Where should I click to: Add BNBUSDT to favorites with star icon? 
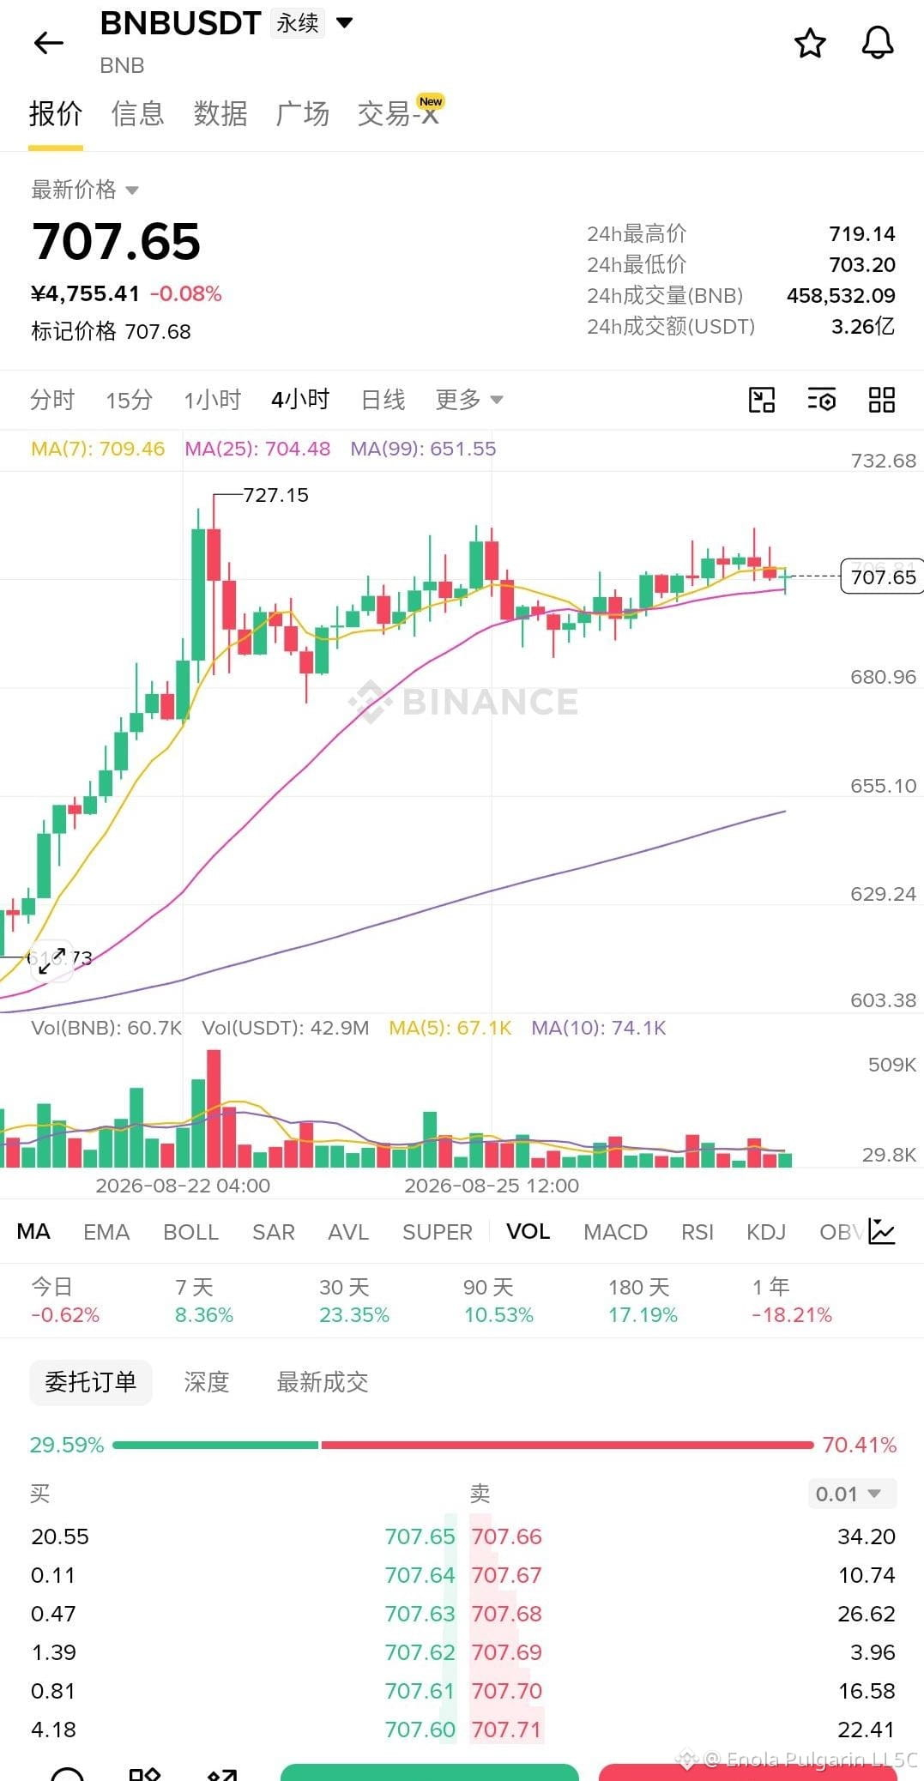click(x=810, y=43)
